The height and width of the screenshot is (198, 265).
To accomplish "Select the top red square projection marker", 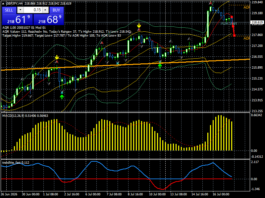I will (x=232, y=17).
